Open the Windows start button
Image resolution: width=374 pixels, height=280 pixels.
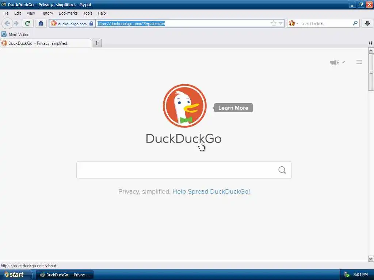point(15,275)
